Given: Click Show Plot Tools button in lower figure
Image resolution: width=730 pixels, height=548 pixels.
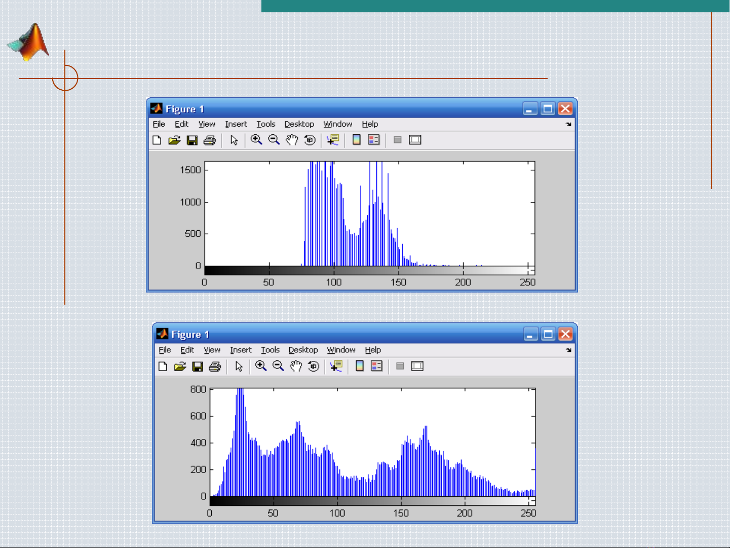Looking at the screenshot, I should point(417,366).
